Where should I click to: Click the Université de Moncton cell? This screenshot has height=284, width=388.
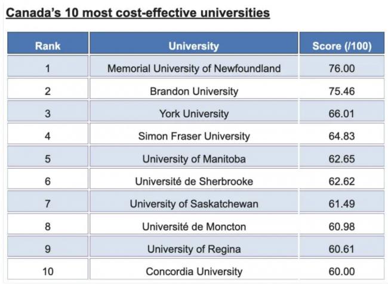tap(194, 227)
